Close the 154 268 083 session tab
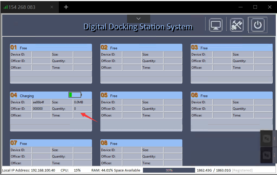The height and width of the screenshot is (175, 277). (52, 7)
